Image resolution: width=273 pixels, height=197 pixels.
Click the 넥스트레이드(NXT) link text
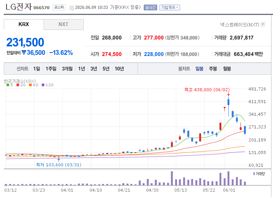point(240,25)
